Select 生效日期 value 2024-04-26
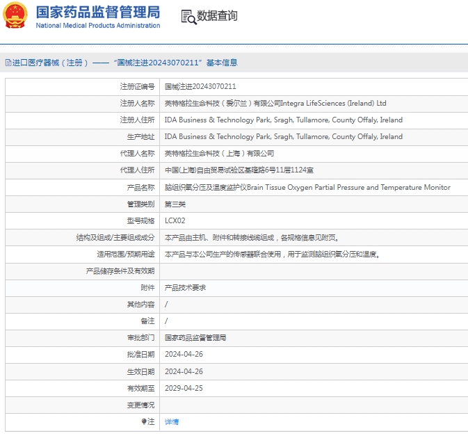The width and height of the screenshot is (468, 436). coord(184,371)
